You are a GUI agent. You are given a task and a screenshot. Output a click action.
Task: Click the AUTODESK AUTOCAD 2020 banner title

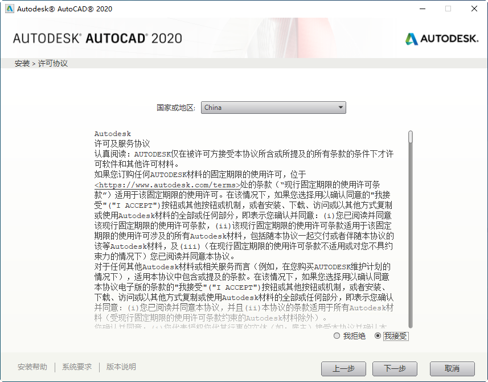pos(97,39)
